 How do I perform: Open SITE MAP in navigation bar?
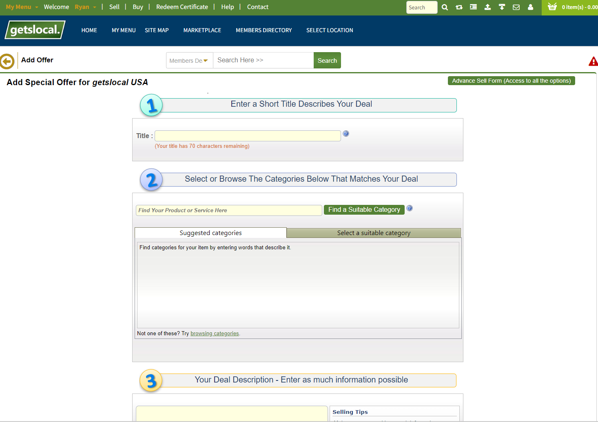click(157, 30)
